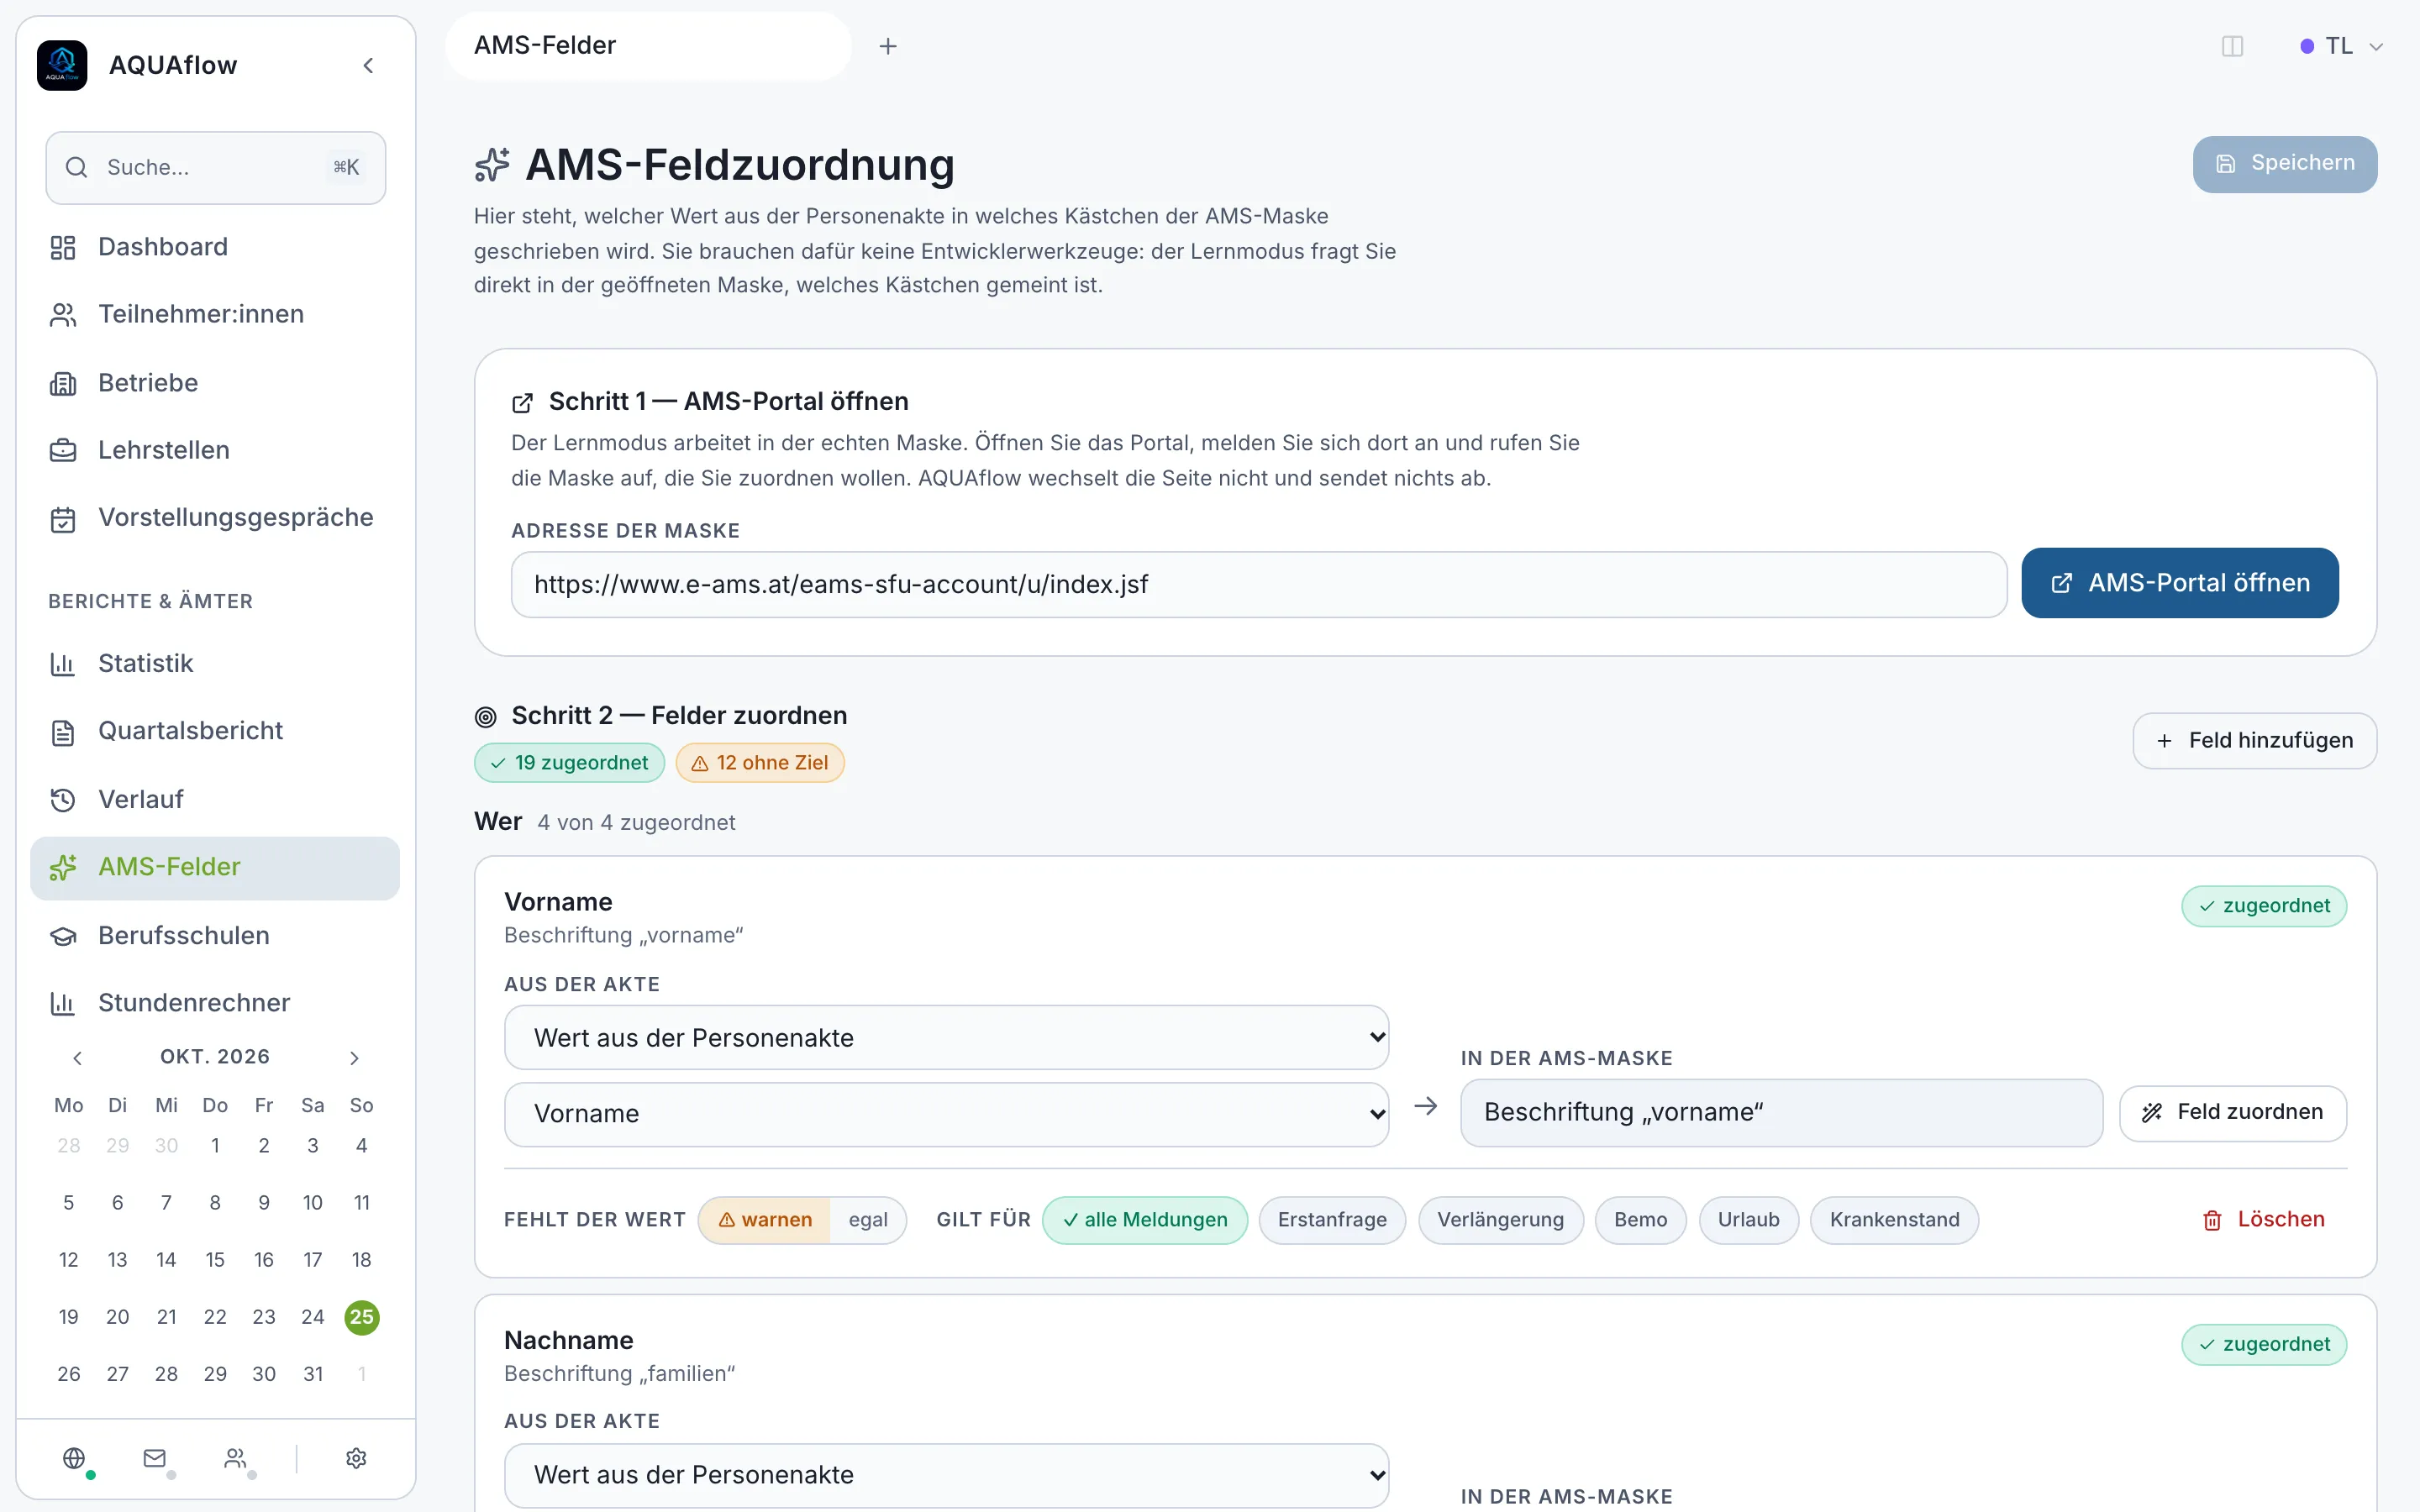Open the mail icon in the sidebar footer

(155, 1458)
